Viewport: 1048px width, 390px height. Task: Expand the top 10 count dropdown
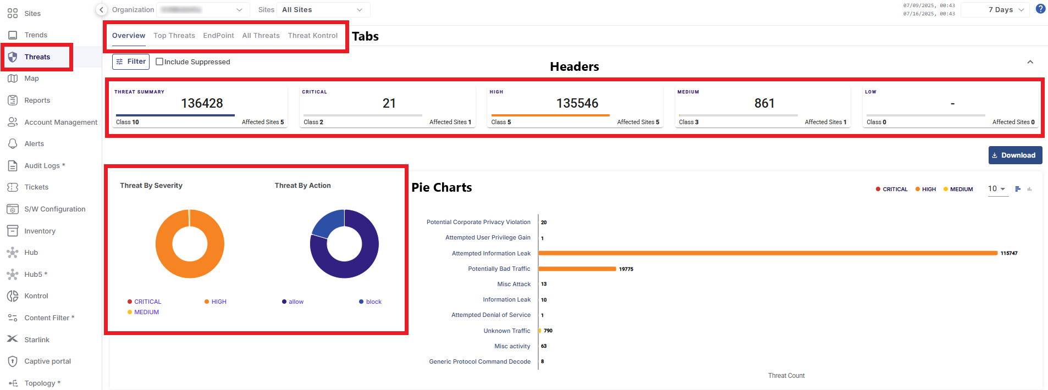pos(997,189)
